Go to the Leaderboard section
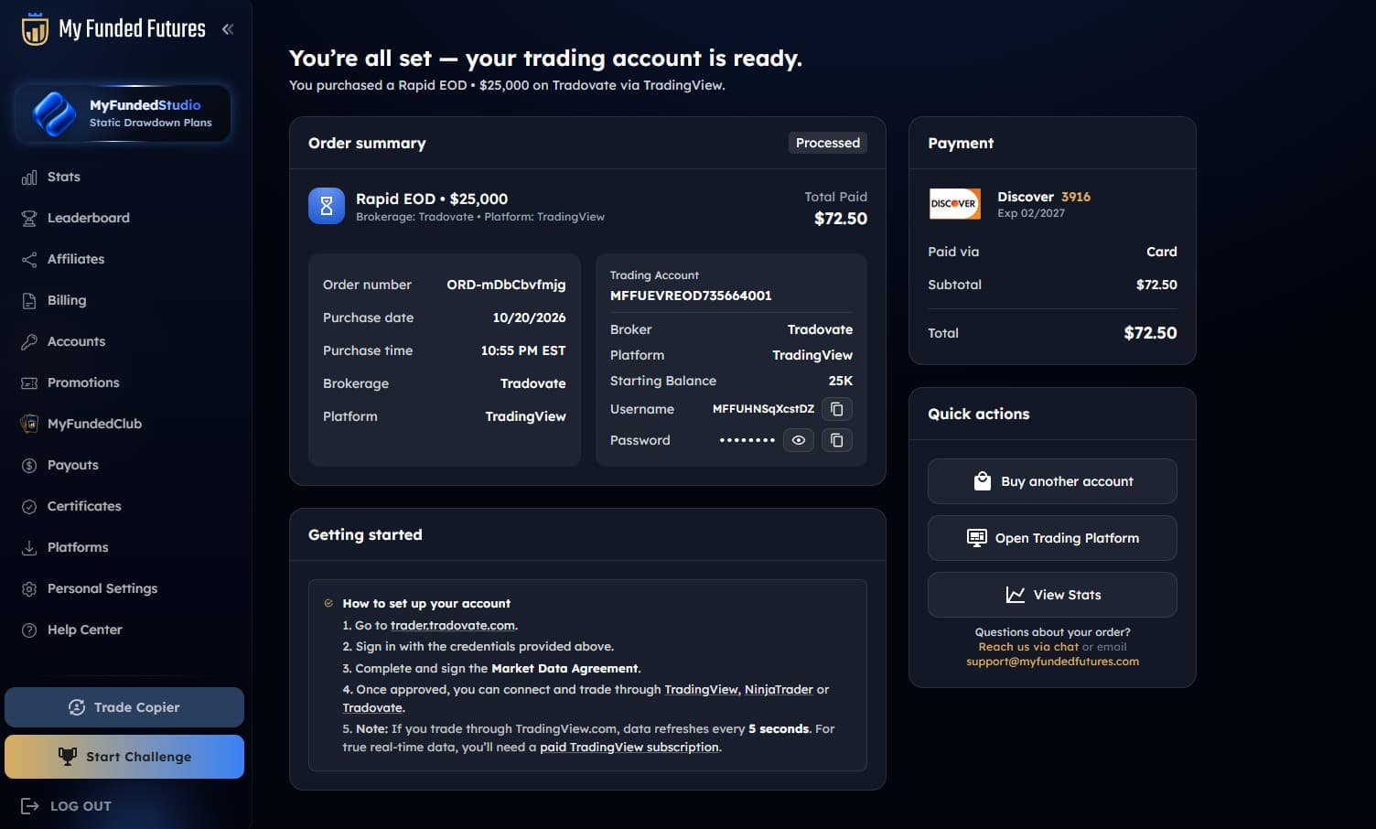The width and height of the screenshot is (1376, 829). (x=89, y=218)
